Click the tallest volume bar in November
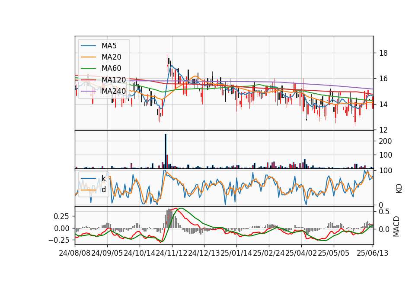 (x=166, y=151)
